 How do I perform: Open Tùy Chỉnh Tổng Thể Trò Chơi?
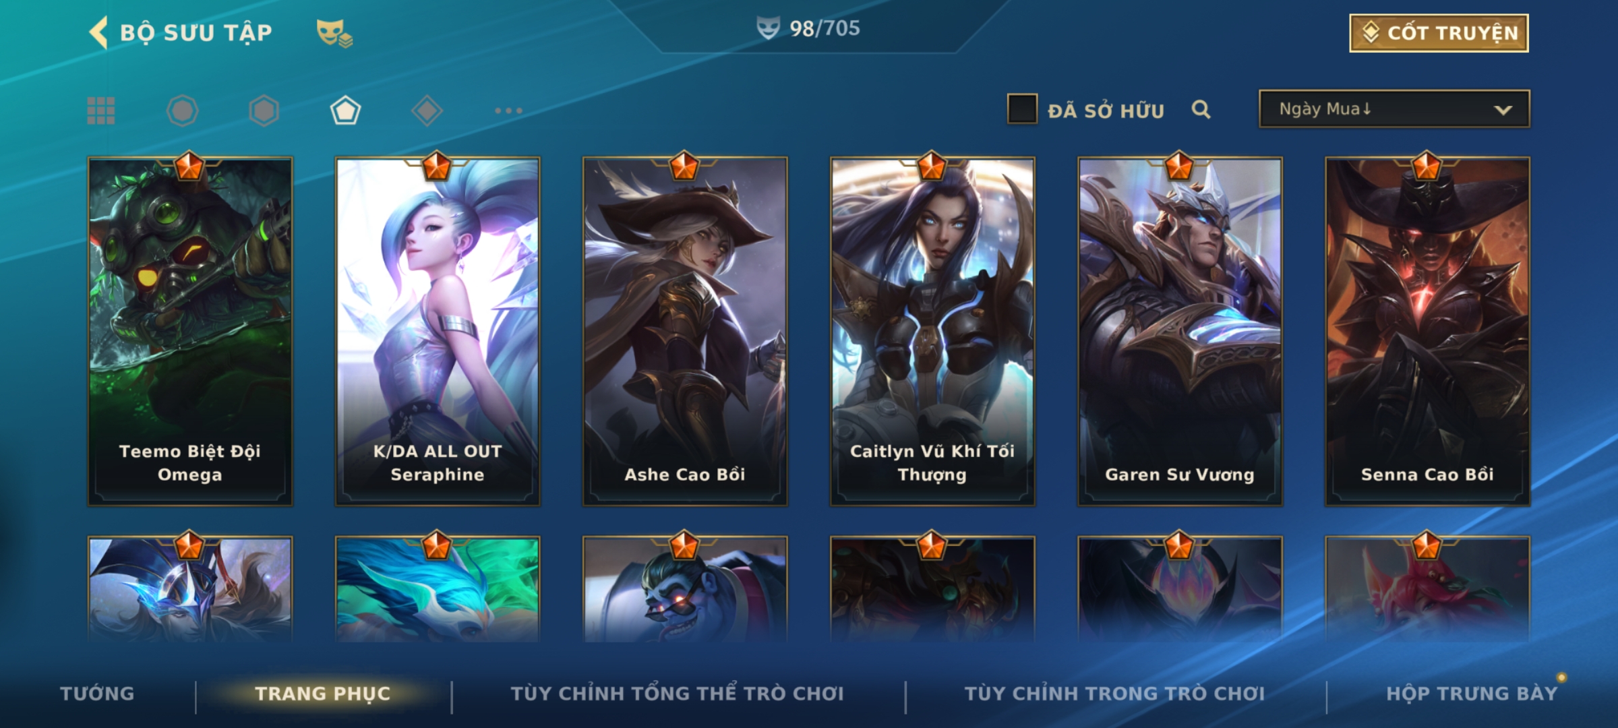677,694
